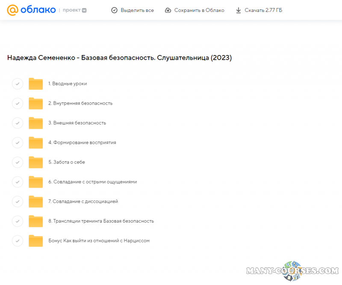Tick checkbox for 6. Совпадание с острыми ощущениями

click(17, 182)
